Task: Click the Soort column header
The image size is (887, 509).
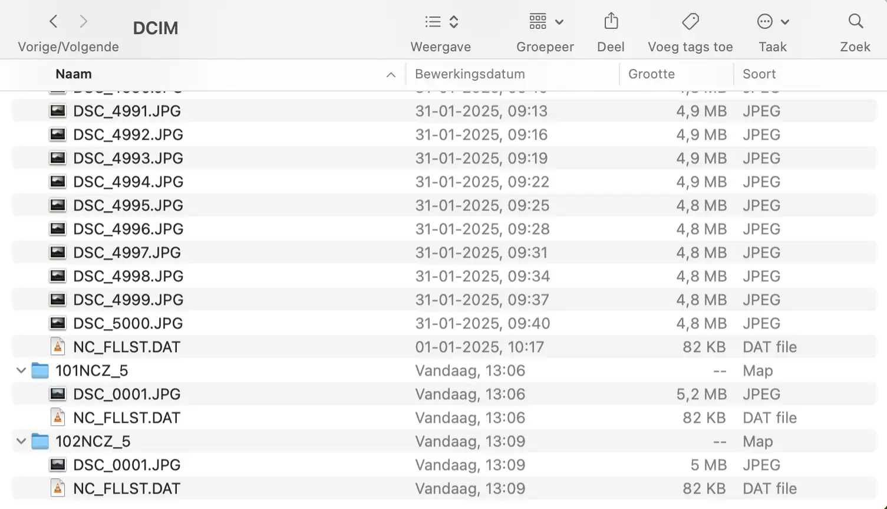Action: point(759,74)
